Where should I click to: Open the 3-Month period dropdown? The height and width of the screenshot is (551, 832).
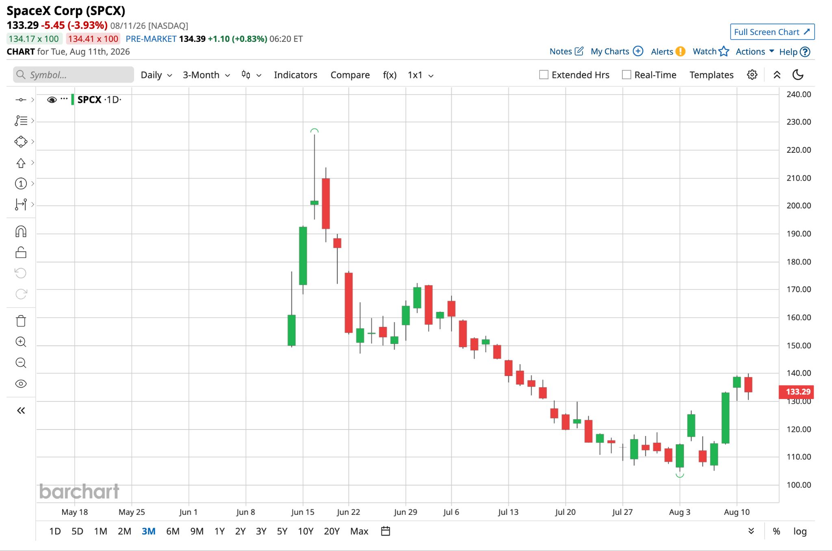coord(206,75)
